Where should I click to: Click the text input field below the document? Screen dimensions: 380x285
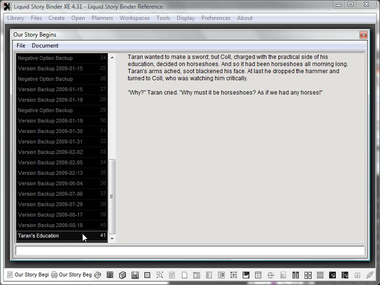coord(190,251)
